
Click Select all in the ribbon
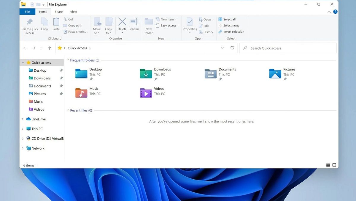(227, 19)
